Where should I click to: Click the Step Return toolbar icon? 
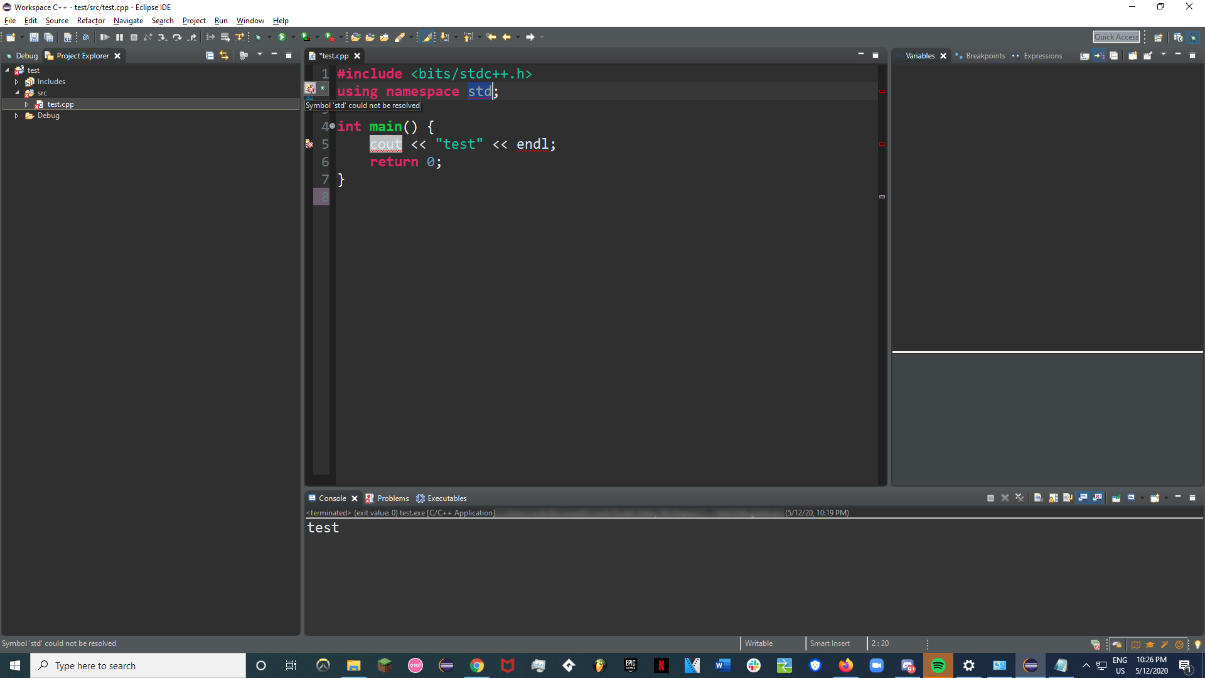(192, 37)
